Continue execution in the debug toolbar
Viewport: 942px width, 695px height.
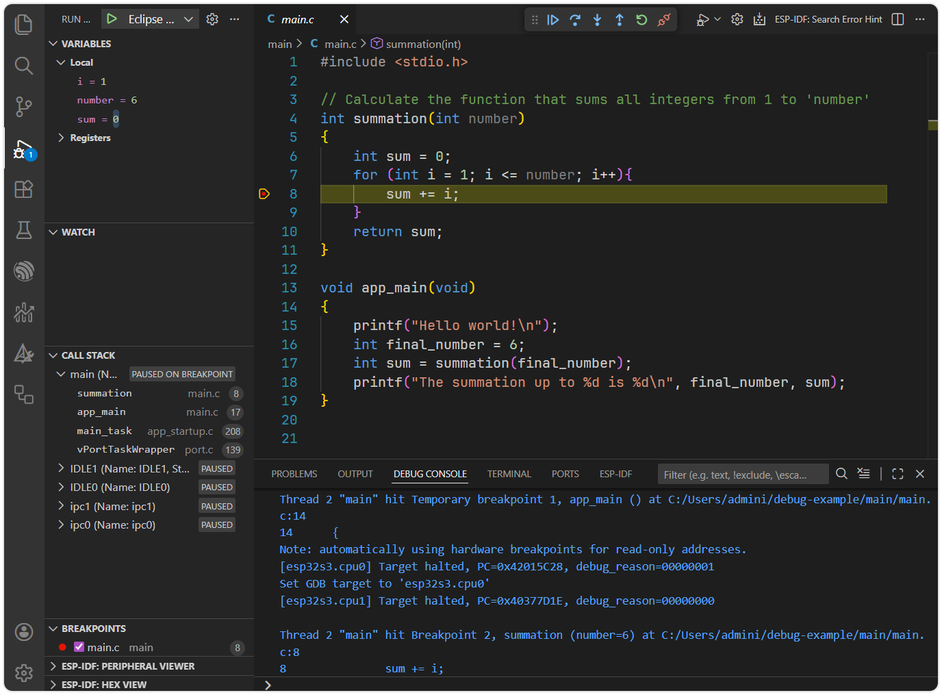pos(553,19)
